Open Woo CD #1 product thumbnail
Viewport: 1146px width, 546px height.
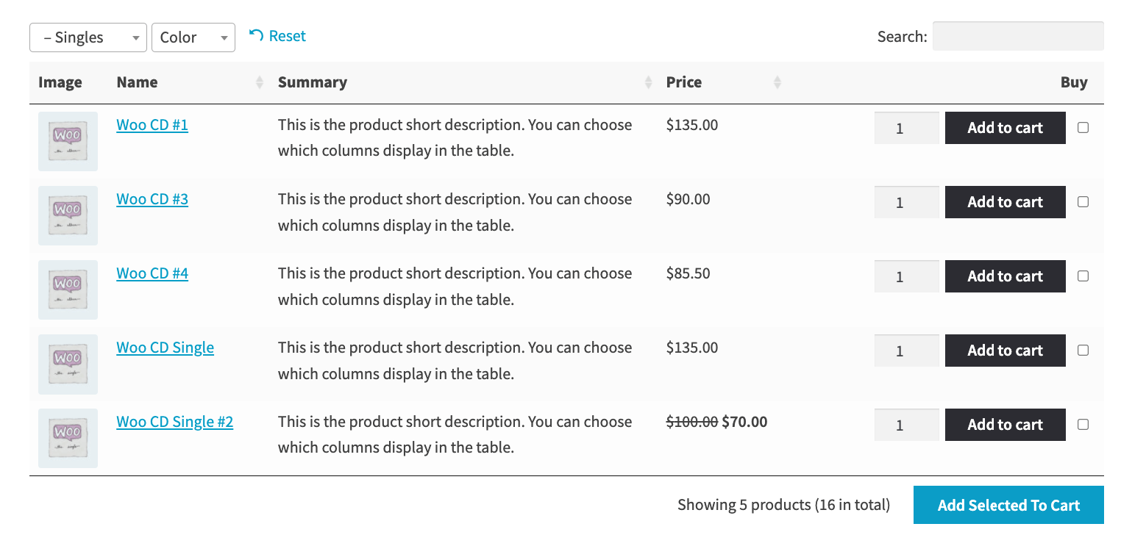68,141
